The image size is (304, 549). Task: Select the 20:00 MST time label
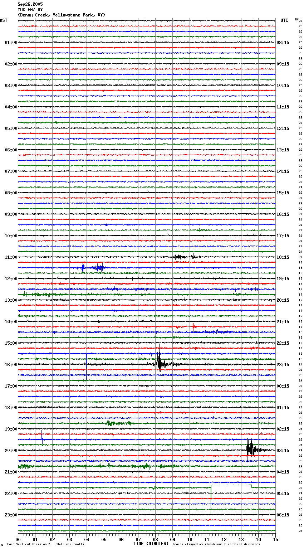[x=11, y=451]
